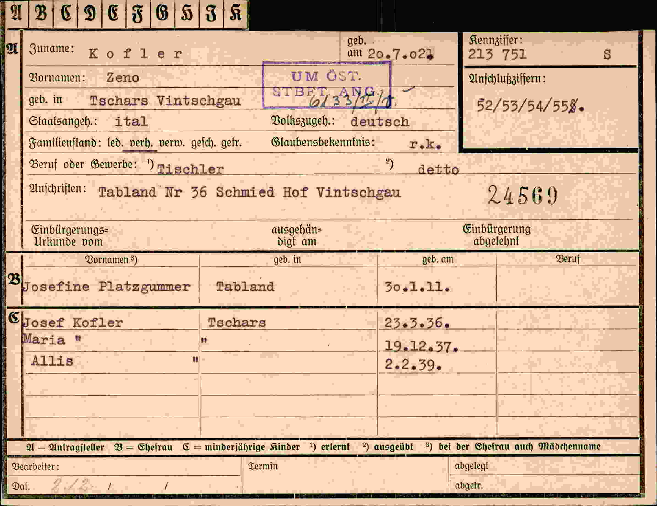Click the stamped number "24569"
Screen dimensions: 657x506
(x=523, y=195)
